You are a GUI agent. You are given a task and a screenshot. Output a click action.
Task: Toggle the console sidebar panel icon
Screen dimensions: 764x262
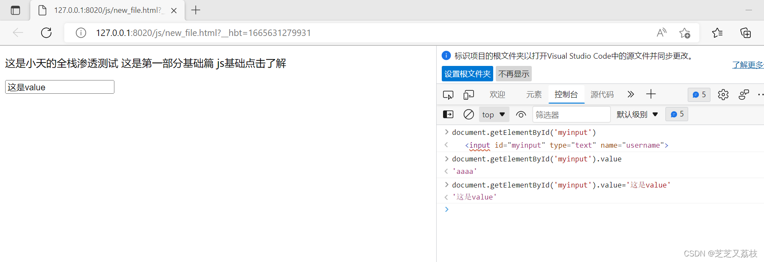[x=448, y=114]
